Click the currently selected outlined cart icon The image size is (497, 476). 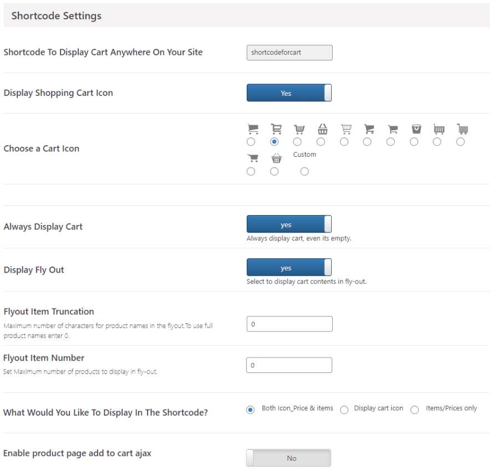tap(276, 130)
